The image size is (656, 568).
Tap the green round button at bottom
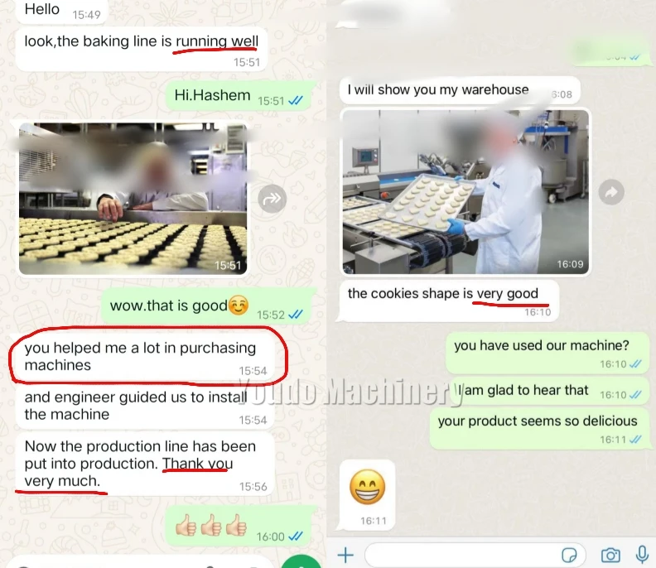click(301, 561)
